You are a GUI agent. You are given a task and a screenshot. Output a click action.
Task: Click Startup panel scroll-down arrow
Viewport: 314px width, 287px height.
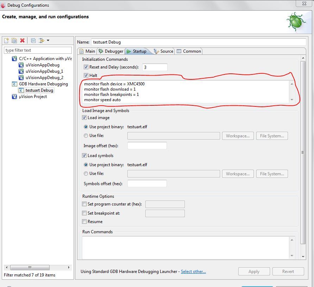click(303, 256)
